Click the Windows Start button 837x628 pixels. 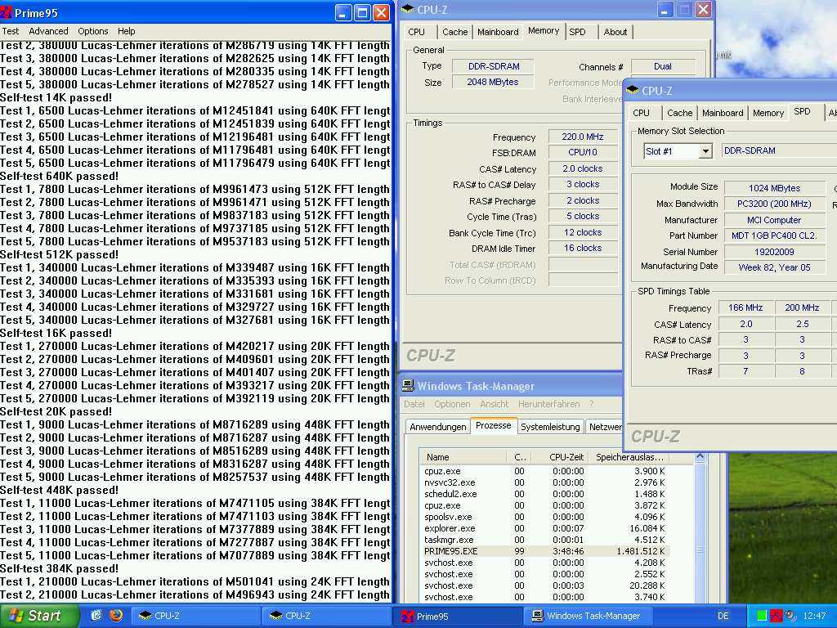point(38,616)
